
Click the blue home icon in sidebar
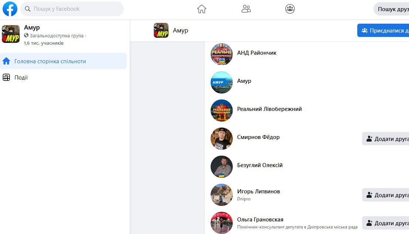coord(6,61)
